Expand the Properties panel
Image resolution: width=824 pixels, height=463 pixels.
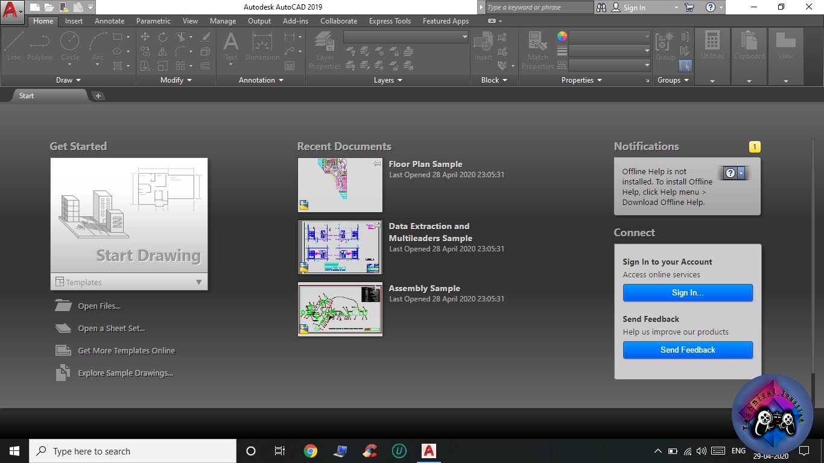(x=582, y=80)
